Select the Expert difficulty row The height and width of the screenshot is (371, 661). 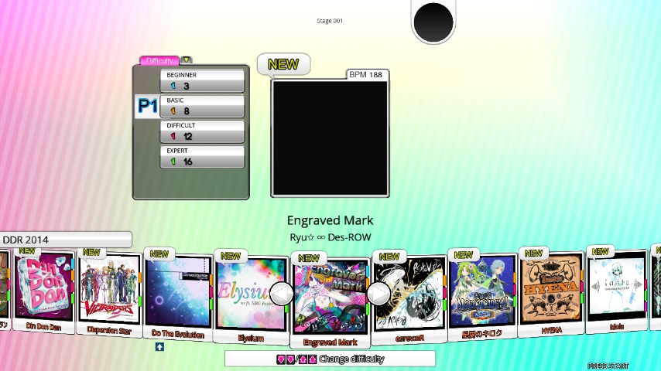pos(202,157)
